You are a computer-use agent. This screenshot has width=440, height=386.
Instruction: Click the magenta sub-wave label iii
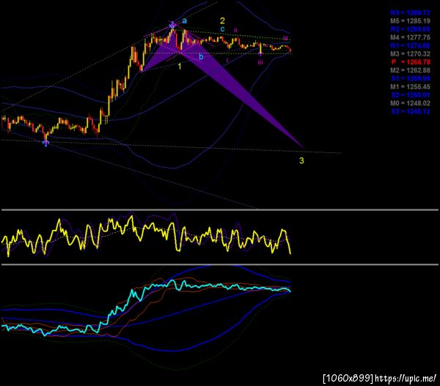pyautogui.click(x=260, y=62)
